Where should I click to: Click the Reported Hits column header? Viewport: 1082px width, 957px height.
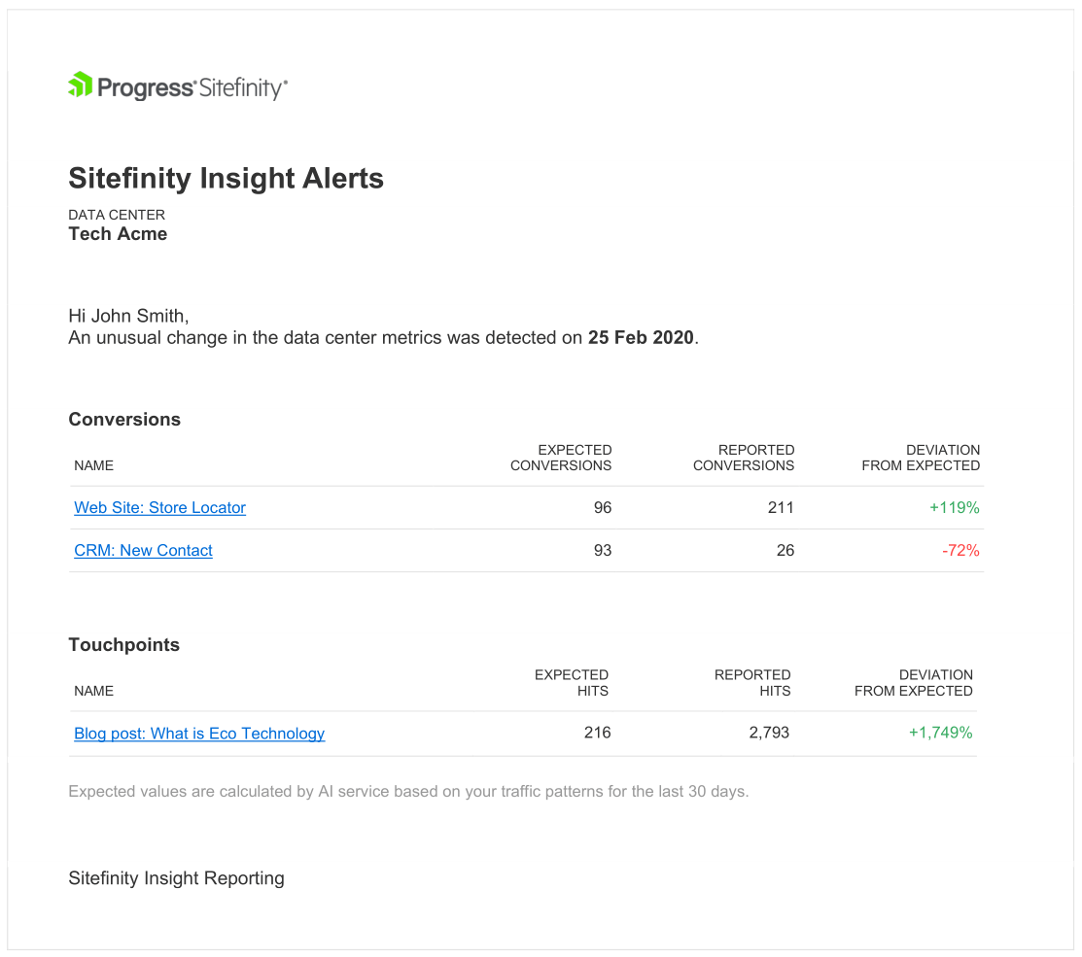752,683
